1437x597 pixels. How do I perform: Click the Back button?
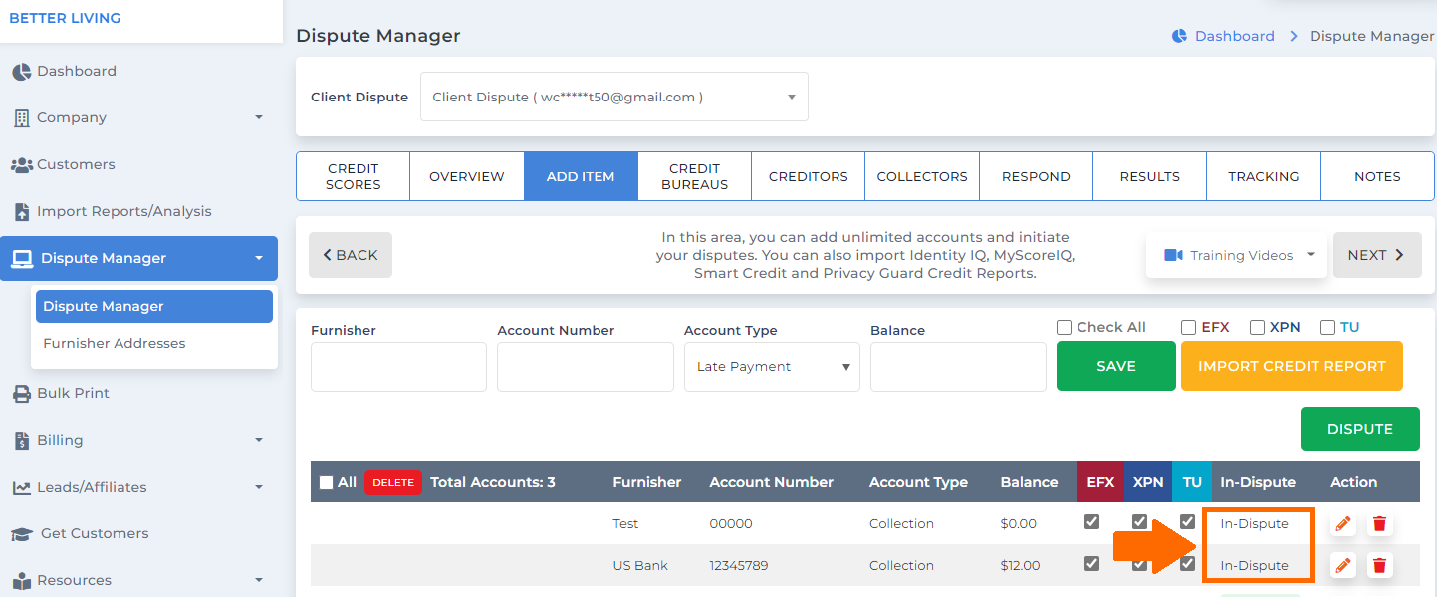click(x=351, y=256)
